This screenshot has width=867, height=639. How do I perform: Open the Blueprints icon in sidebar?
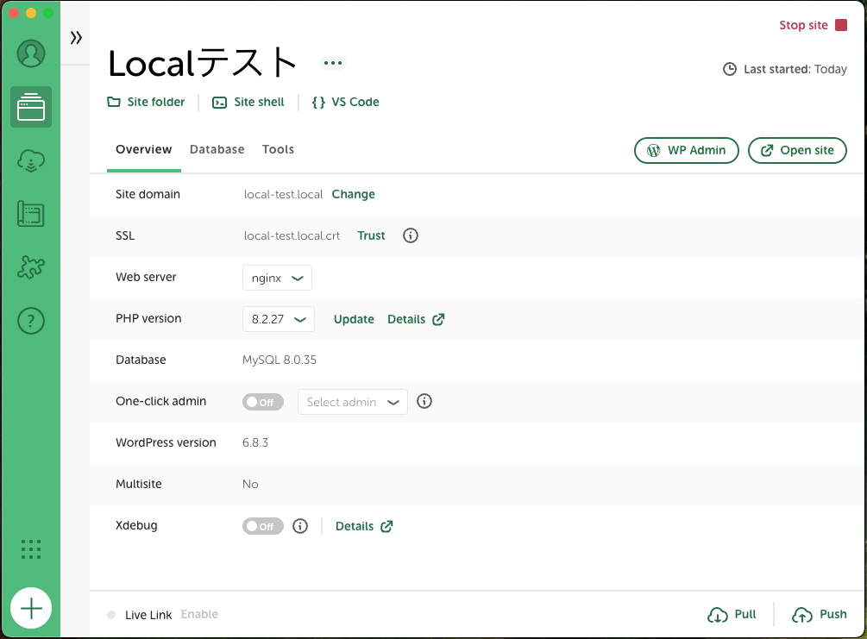pos(31,214)
